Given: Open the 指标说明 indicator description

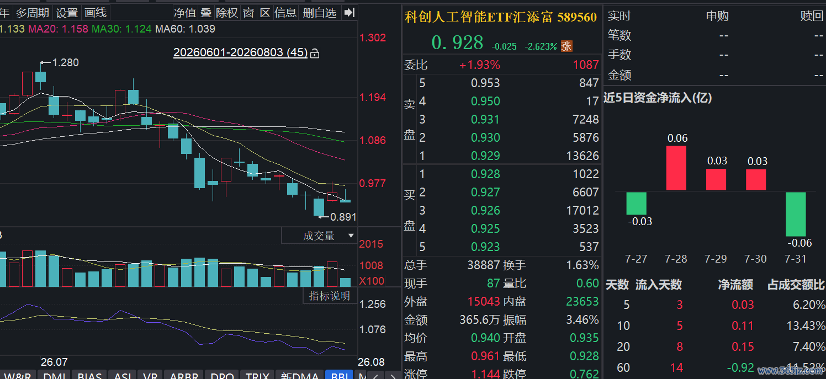Looking at the screenshot, I should click(330, 296).
